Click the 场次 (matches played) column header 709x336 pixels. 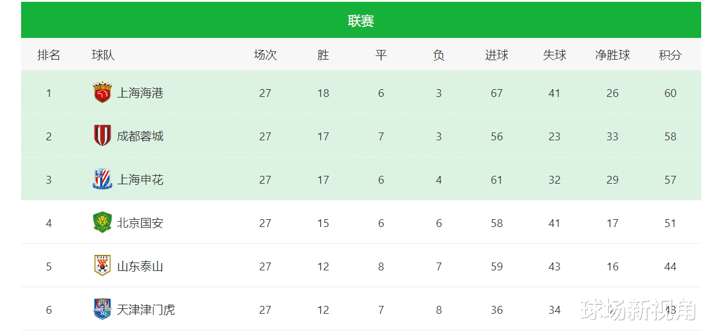pyautogui.click(x=265, y=55)
